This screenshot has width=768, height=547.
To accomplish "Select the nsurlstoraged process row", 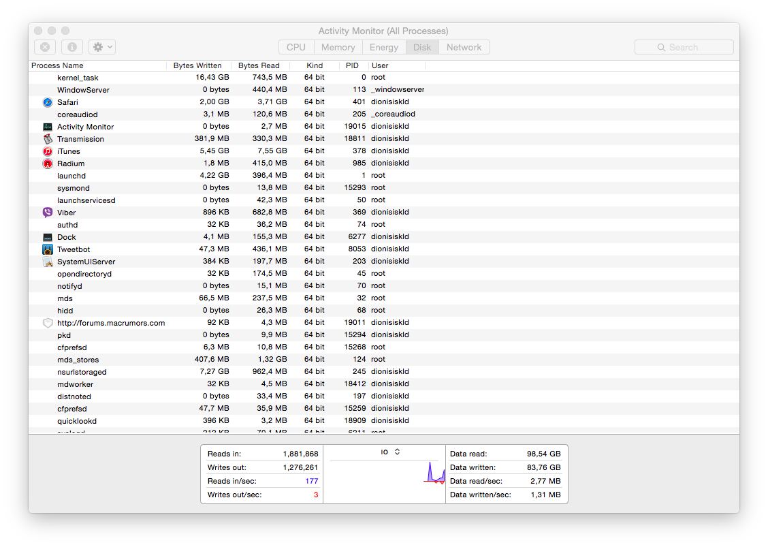I will [384, 371].
